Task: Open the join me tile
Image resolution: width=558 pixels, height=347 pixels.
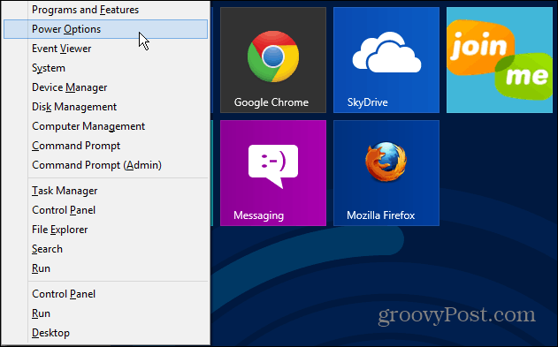Action: [500, 60]
